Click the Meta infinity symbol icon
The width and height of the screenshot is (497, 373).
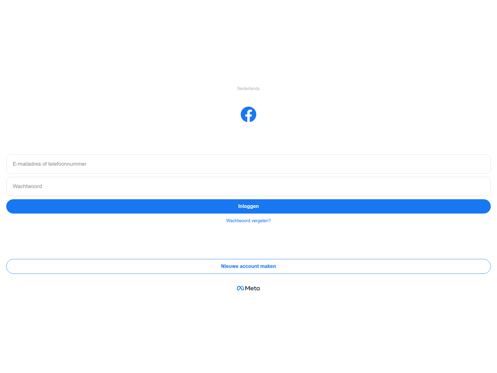click(x=240, y=288)
